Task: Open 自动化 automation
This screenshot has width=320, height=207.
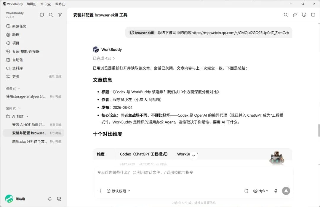Action: [x=15, y=60]
